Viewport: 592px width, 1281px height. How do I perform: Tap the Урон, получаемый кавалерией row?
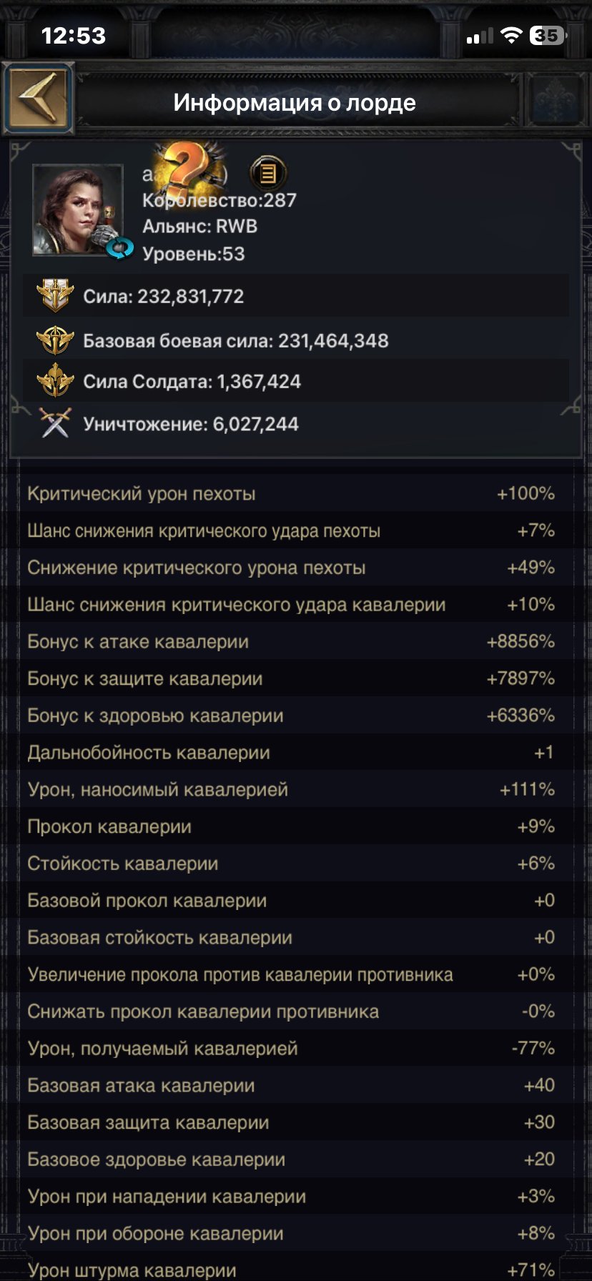pyautogui.click(x=291, y=1049)
